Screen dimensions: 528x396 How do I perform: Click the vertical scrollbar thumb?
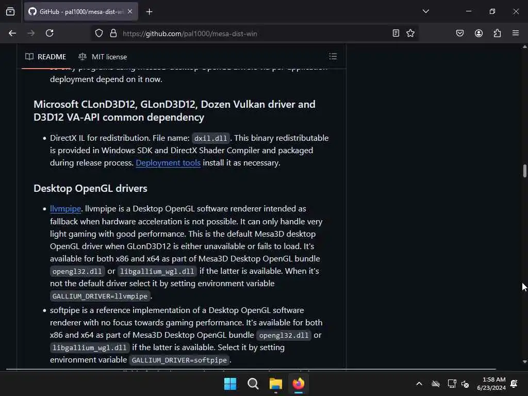pyautogui.click(x=524, y=170)
